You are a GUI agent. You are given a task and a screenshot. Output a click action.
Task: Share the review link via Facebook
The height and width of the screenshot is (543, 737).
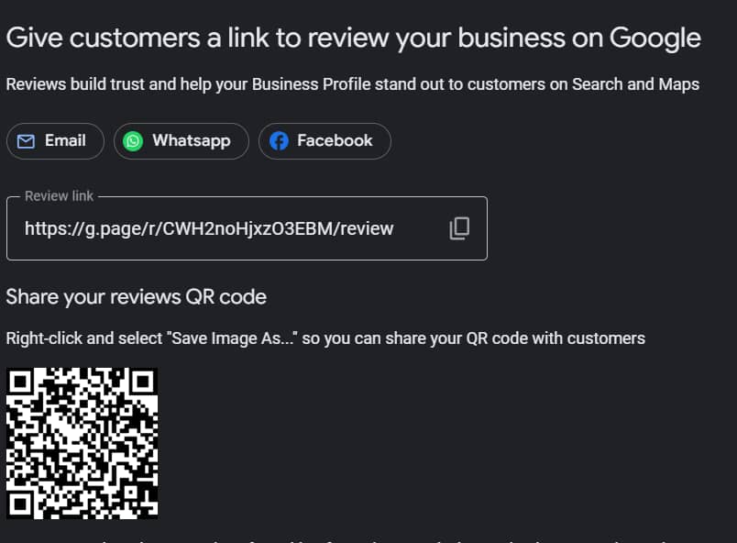324,141
